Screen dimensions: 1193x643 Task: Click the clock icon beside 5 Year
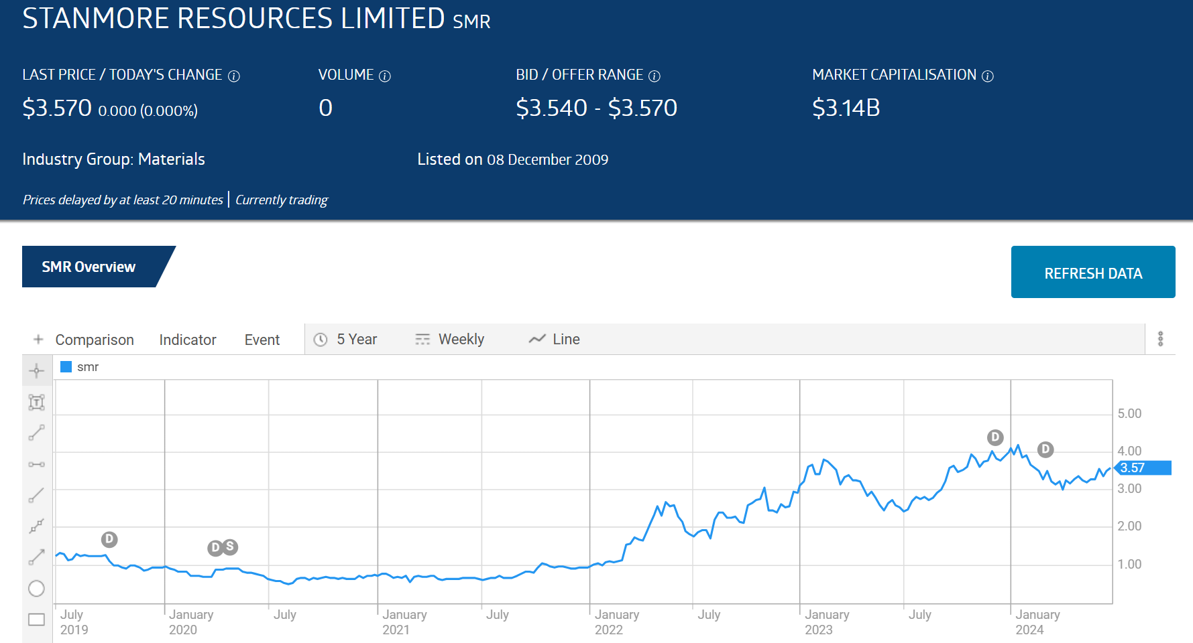(x=321, y=340)
